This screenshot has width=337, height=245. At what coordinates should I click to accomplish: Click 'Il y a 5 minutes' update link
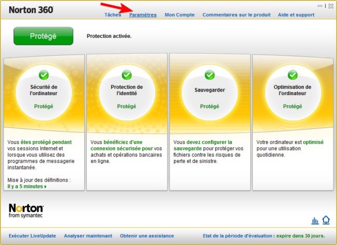25,186
